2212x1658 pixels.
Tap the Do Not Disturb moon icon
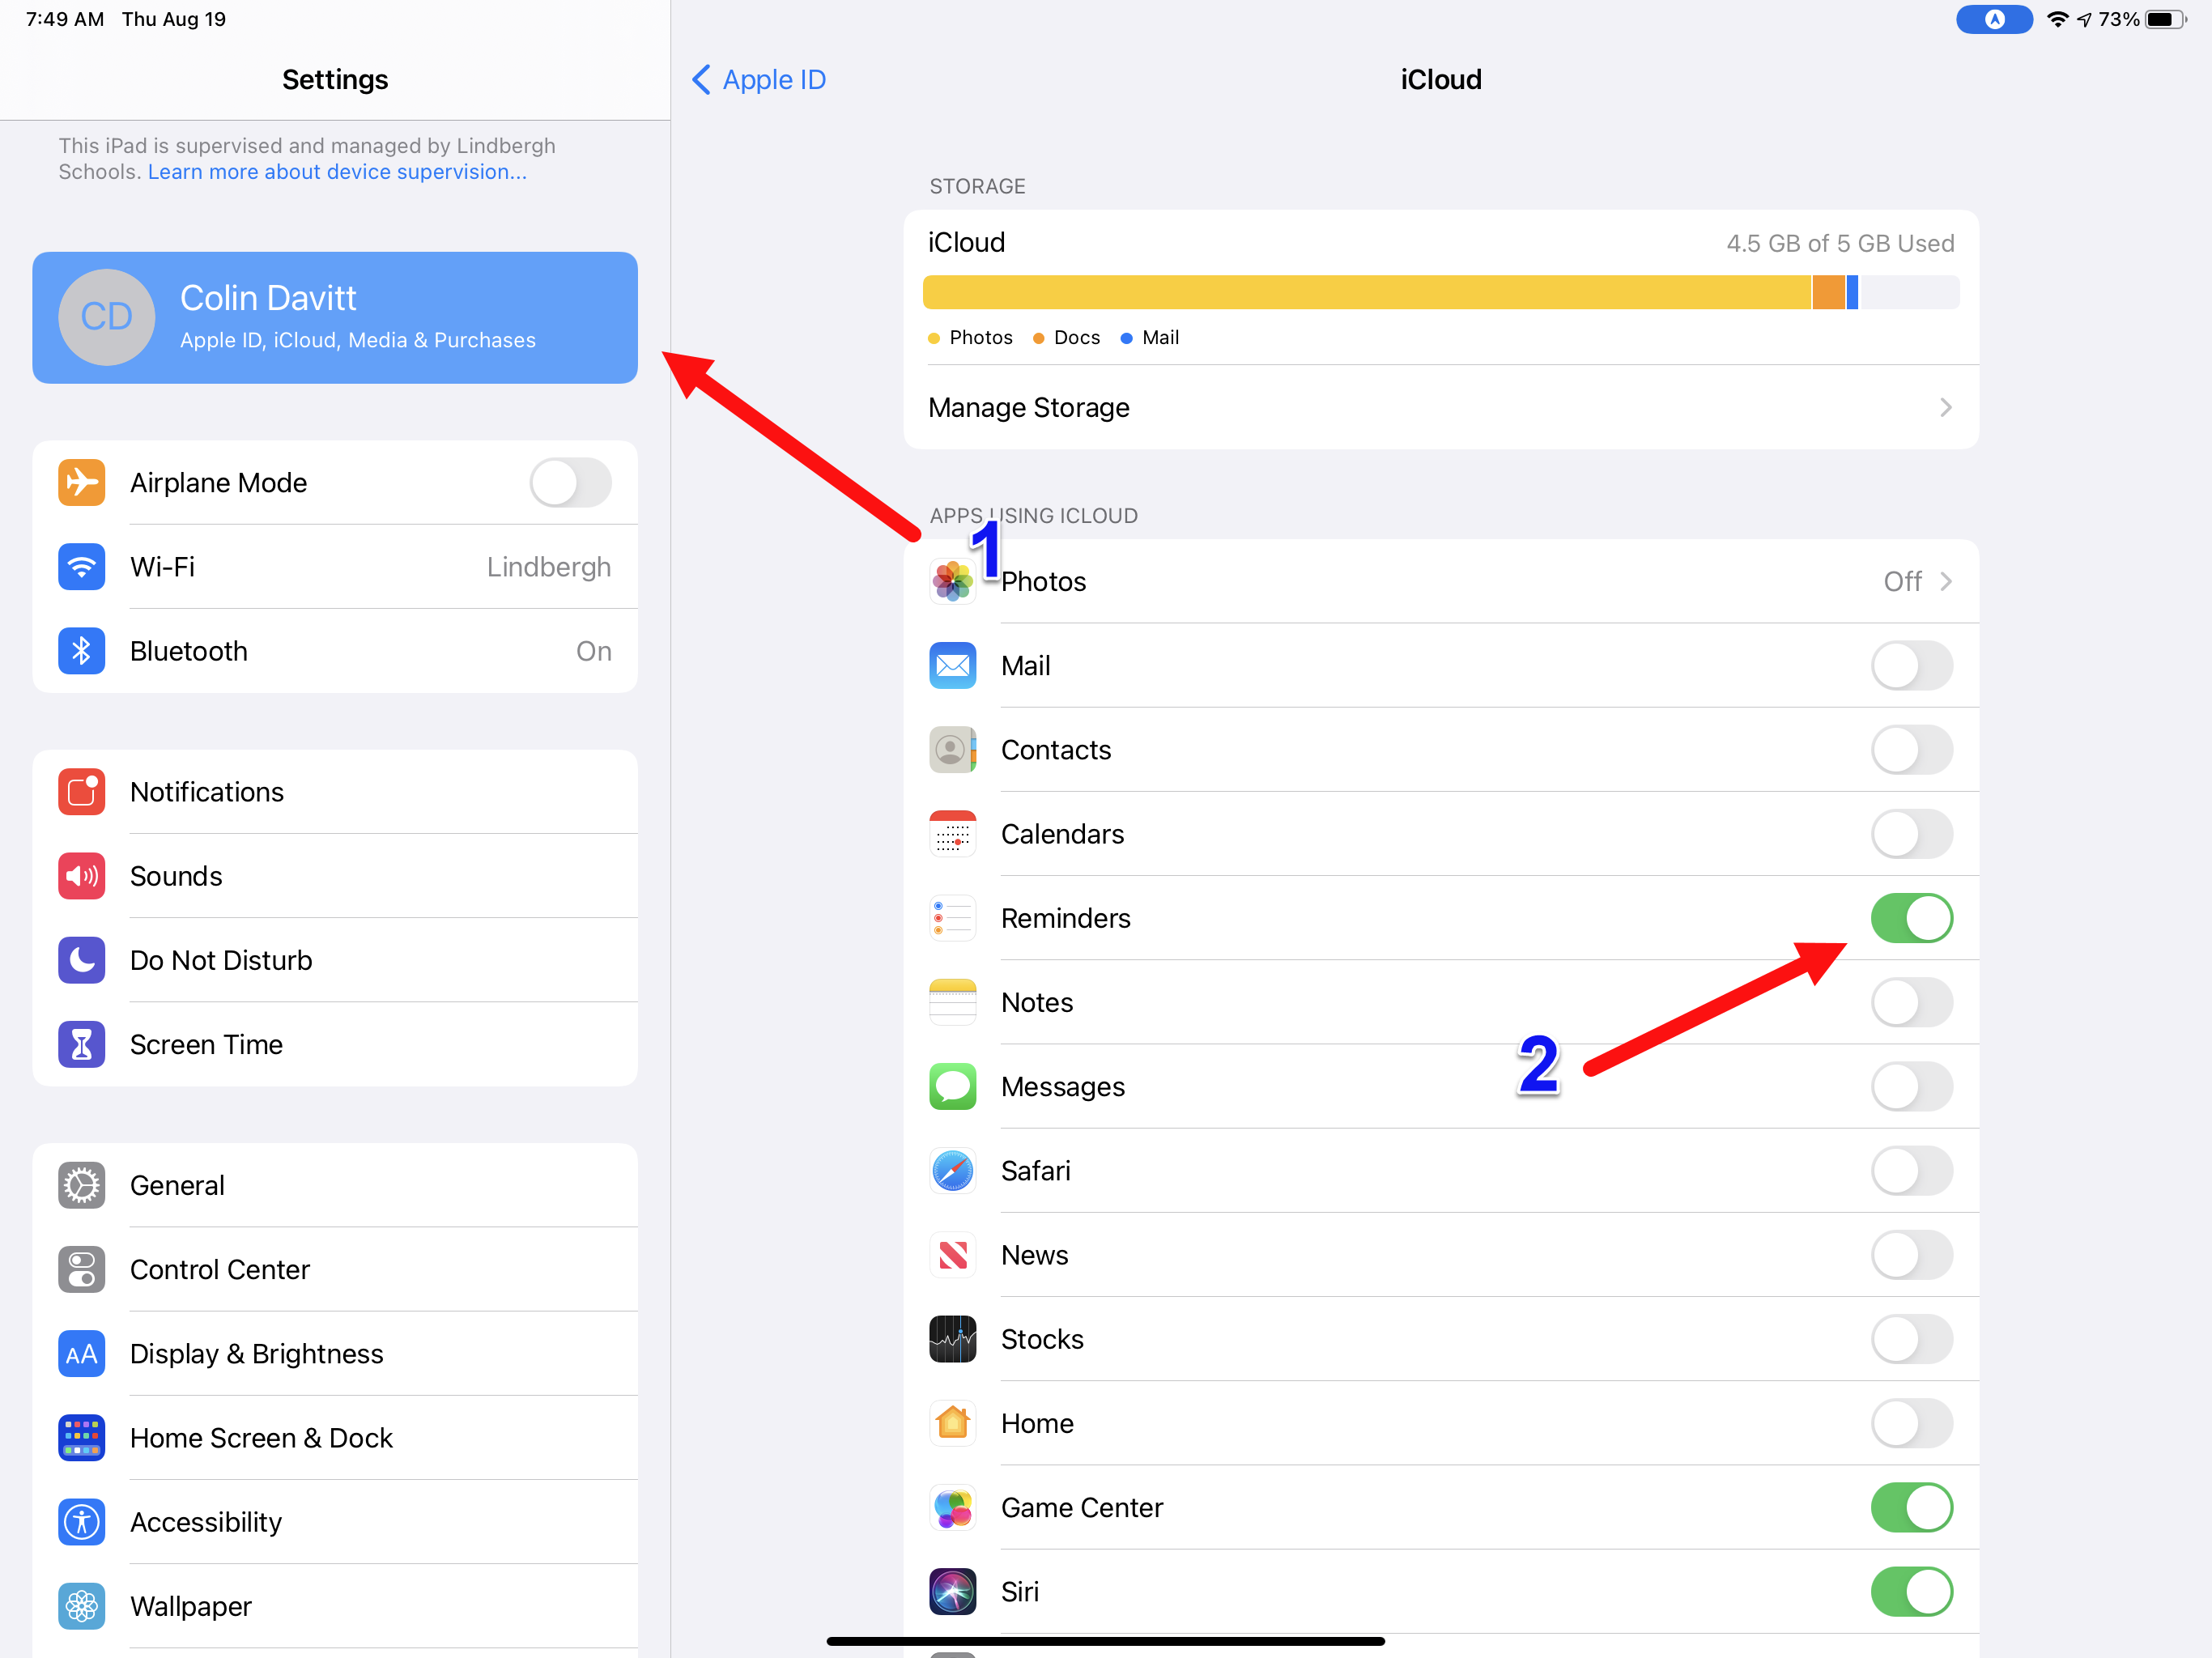tap(81, 959)
